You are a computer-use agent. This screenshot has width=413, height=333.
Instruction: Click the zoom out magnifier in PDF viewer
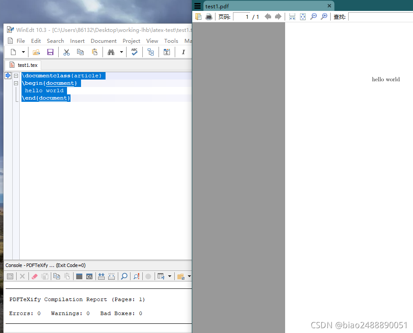click(x=313, y=17)
